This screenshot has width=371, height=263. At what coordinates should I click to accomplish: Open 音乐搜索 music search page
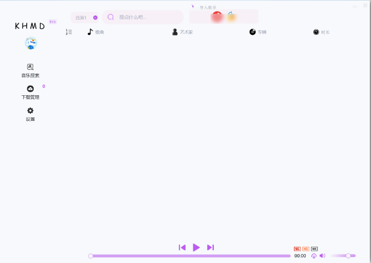pos(30,70)
